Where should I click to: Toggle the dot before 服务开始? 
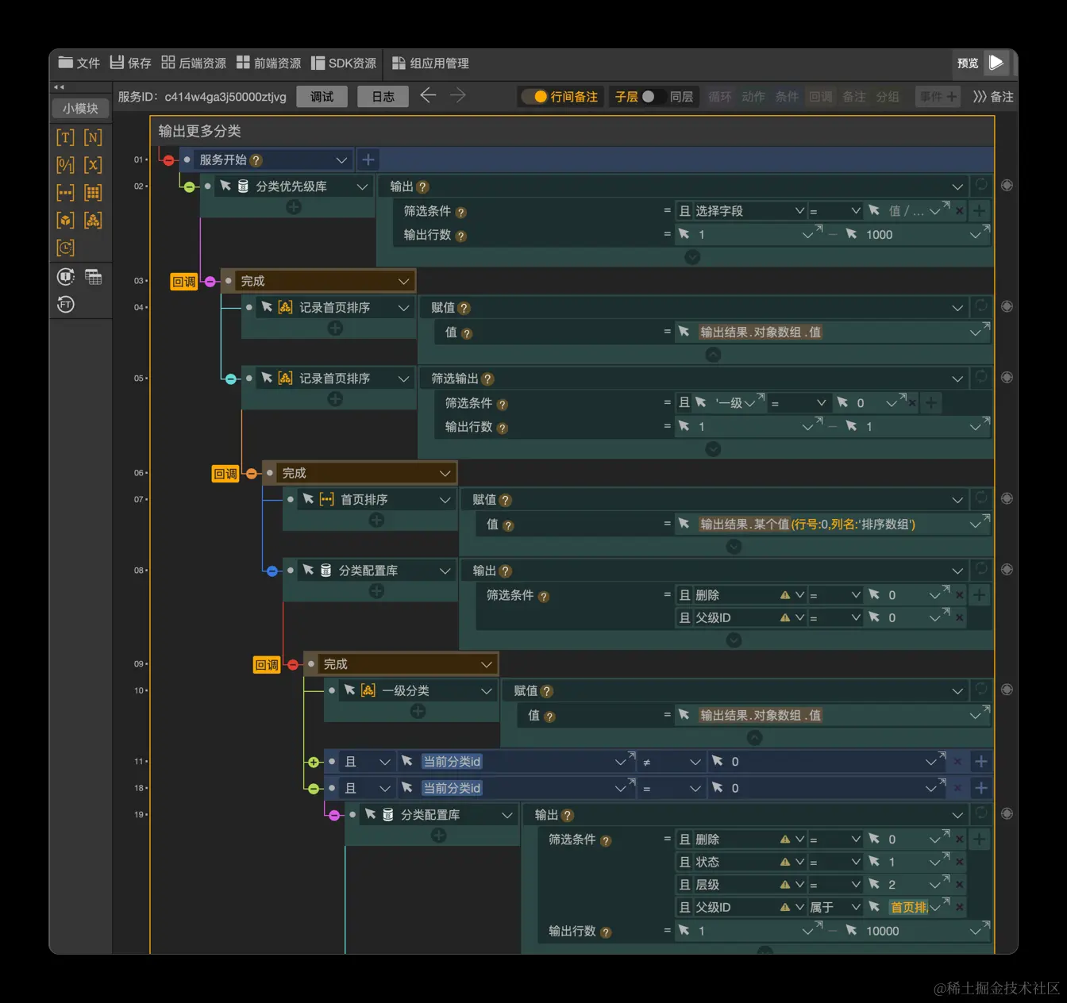pos(187,159)
